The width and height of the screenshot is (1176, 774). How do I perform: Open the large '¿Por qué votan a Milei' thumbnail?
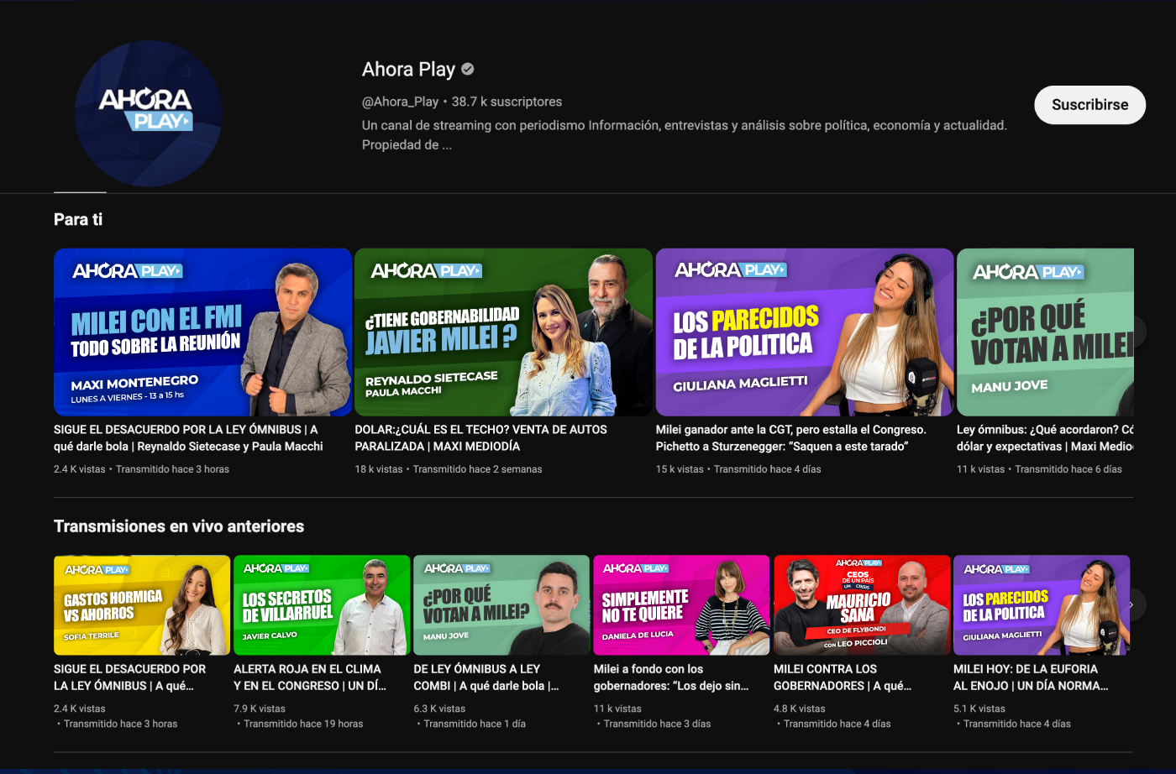[1045, 332]
